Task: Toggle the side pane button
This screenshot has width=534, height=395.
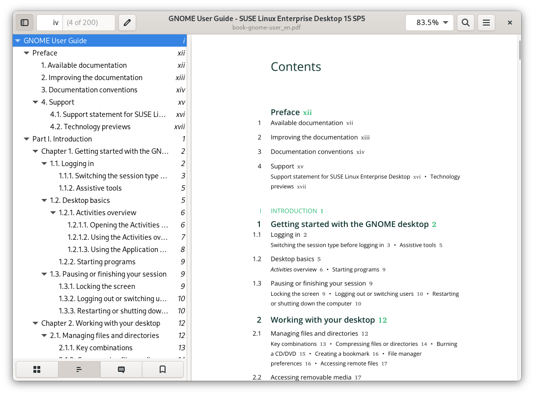Action: coord(25,23)
